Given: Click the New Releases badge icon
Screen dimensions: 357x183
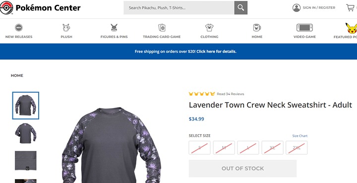Looking at the screenshot, I should pos(19,28).
